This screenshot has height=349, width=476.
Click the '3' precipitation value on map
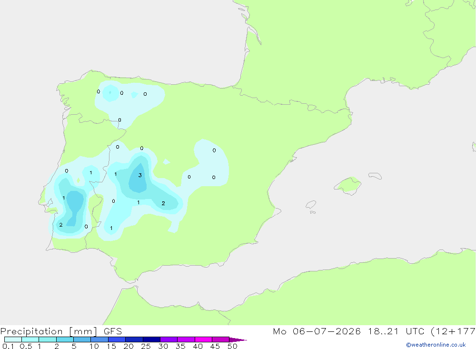pos(140,175)
